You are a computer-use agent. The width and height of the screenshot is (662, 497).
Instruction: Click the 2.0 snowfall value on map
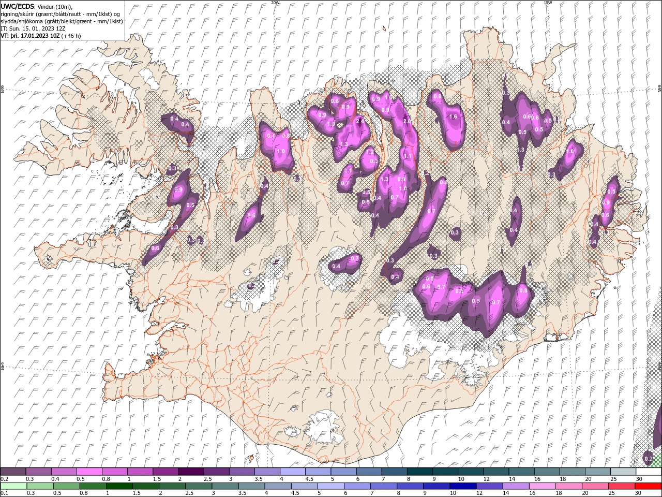pyautogui.click(x=407, y=121)
